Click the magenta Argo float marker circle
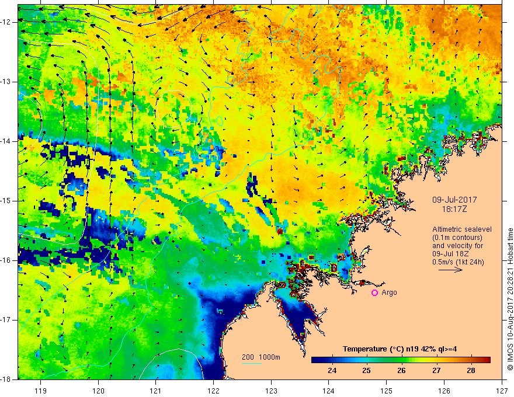 point(374,293)
